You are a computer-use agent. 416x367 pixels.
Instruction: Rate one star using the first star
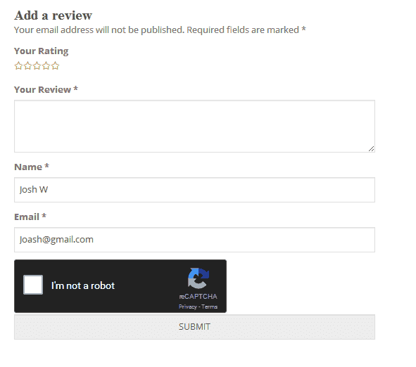18,65
